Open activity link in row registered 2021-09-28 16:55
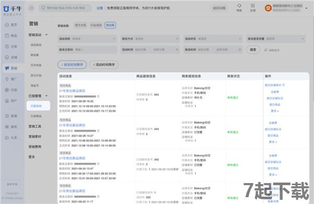This screenshot has width=314, height=204. (x=72, y=90)
